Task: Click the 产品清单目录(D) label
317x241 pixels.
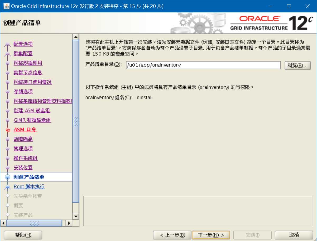Action: pyautogui.click(x=103, y=64)
